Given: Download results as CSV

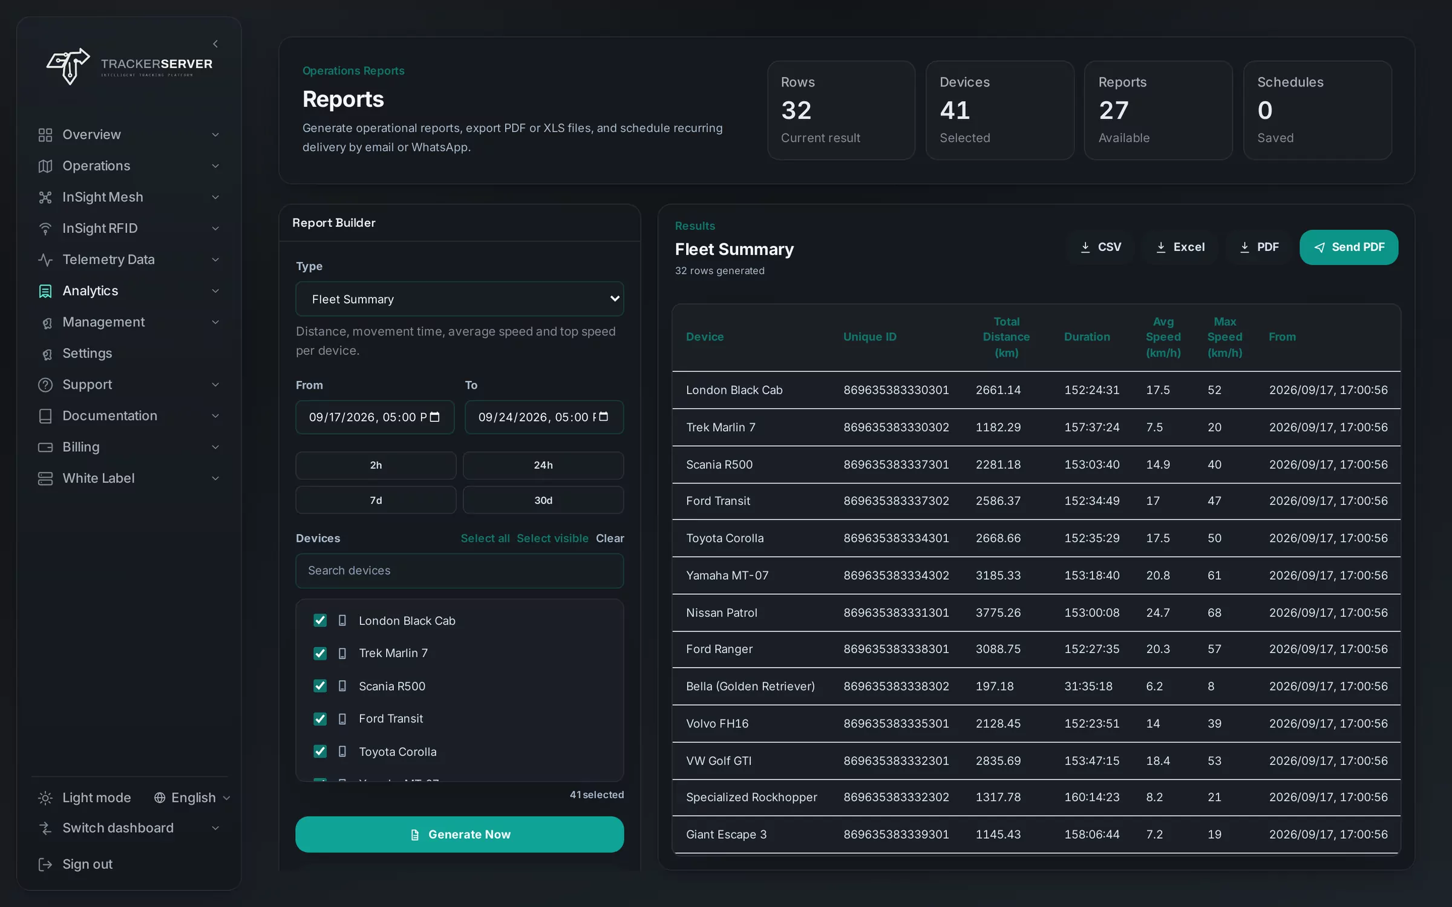Looking at the screenshot, I should click(1100, 247).
